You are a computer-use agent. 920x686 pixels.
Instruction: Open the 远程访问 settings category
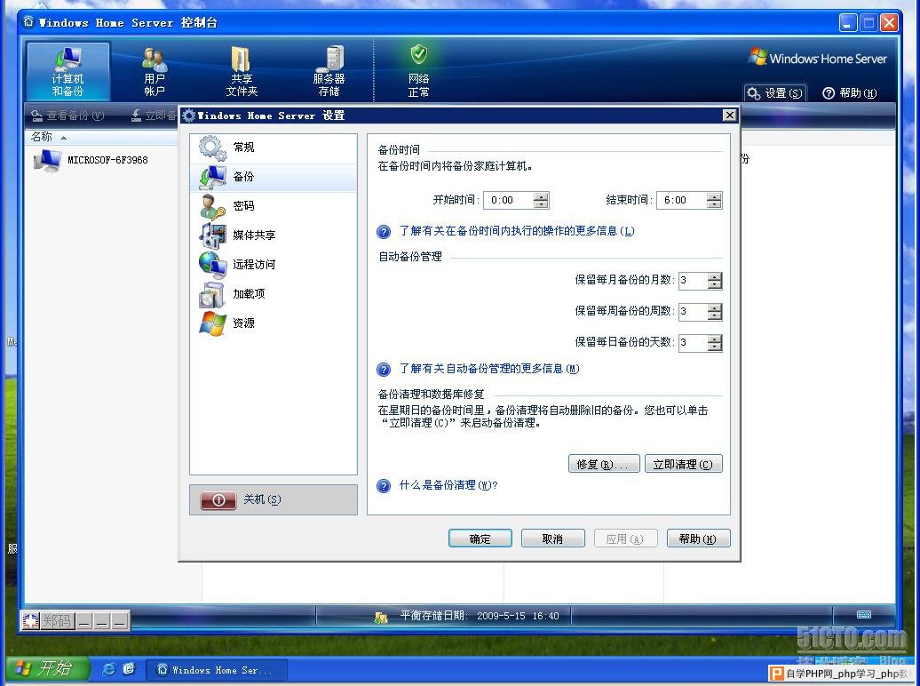[274, 265]
